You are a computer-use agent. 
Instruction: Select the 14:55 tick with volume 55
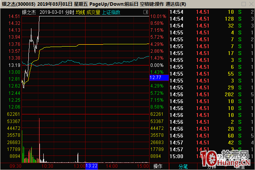(x=211, y=74)
